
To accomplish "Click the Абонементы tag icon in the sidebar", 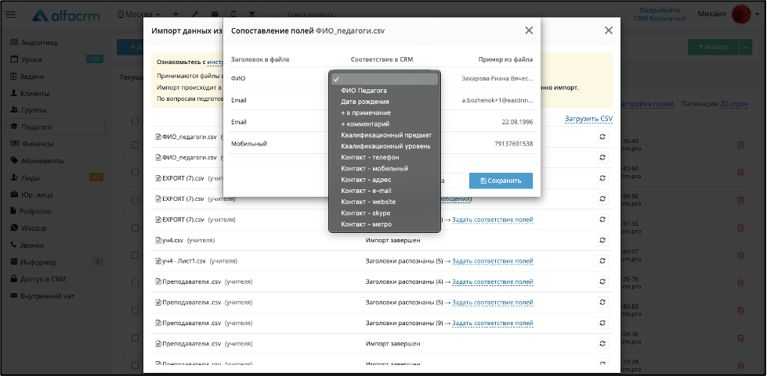I will point(14,161).
